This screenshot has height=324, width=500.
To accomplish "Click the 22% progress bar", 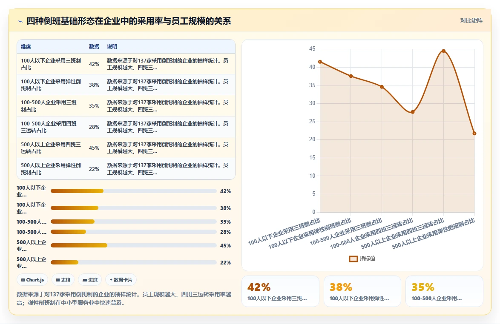I will point(134,262).
